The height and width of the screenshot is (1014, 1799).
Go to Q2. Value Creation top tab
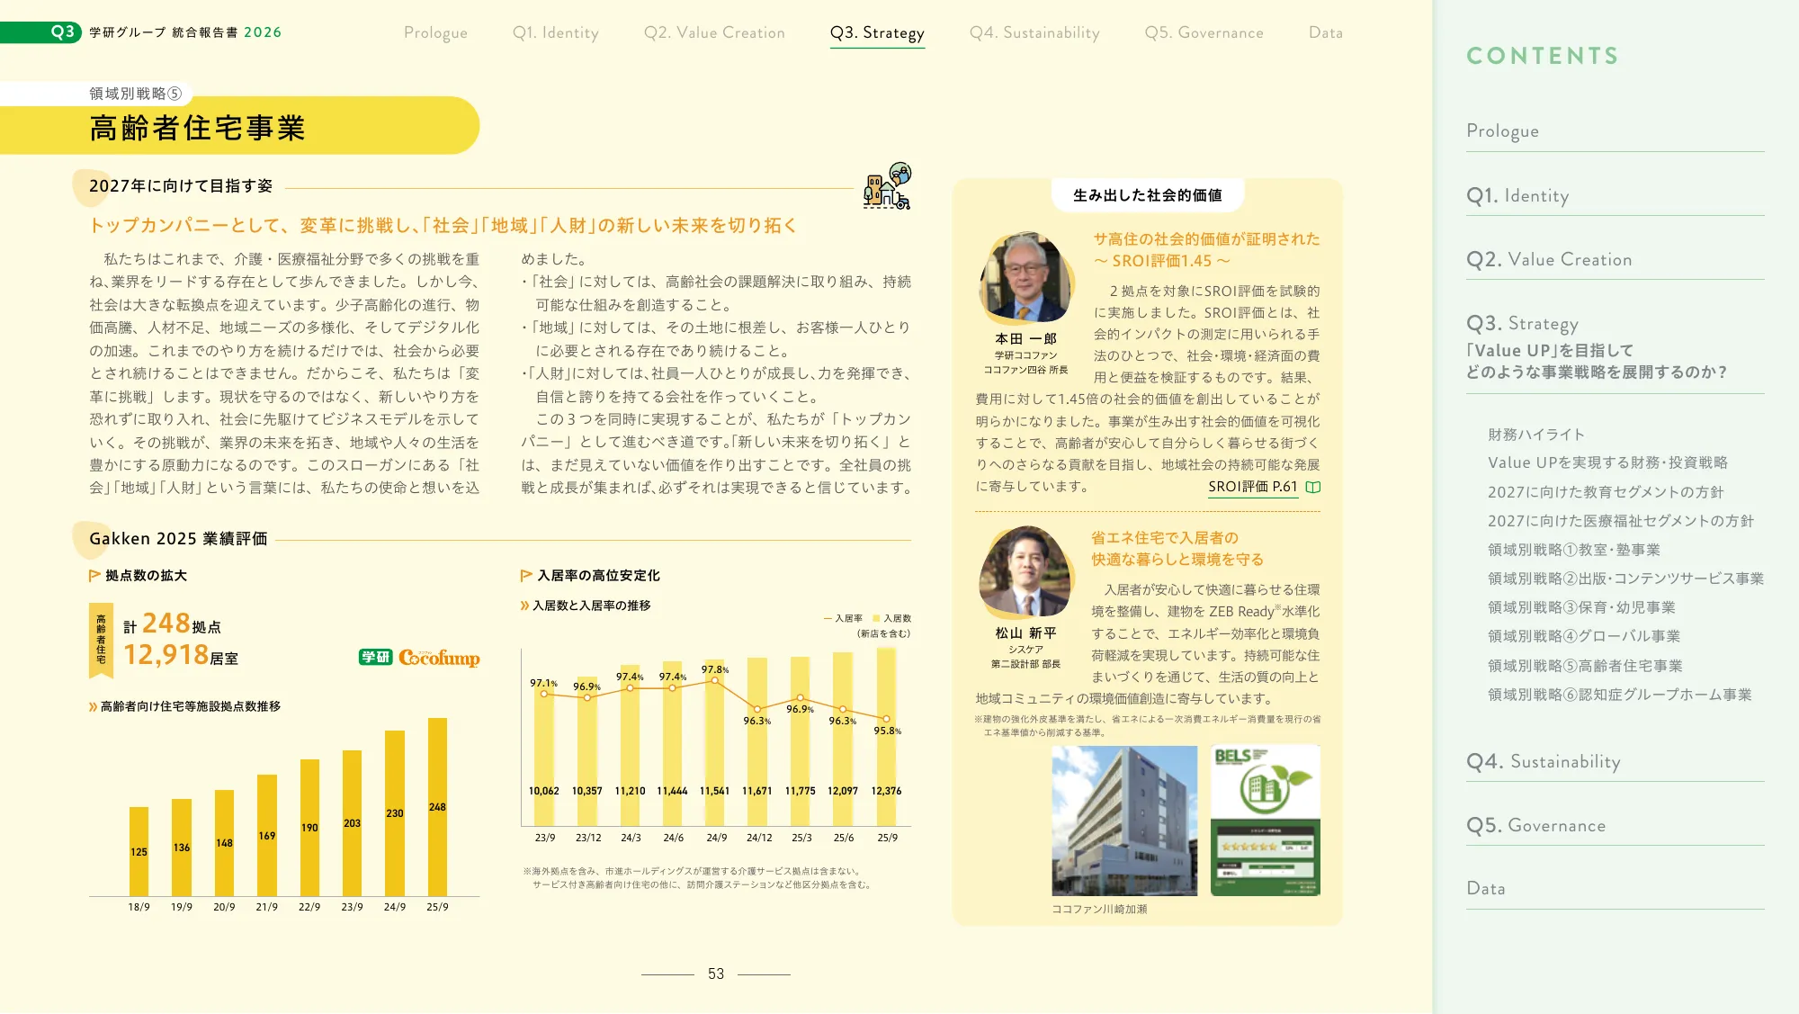(x=714, y=32)
